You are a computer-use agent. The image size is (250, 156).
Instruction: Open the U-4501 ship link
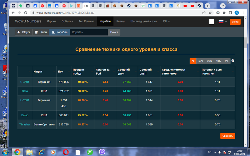(25, 82)
